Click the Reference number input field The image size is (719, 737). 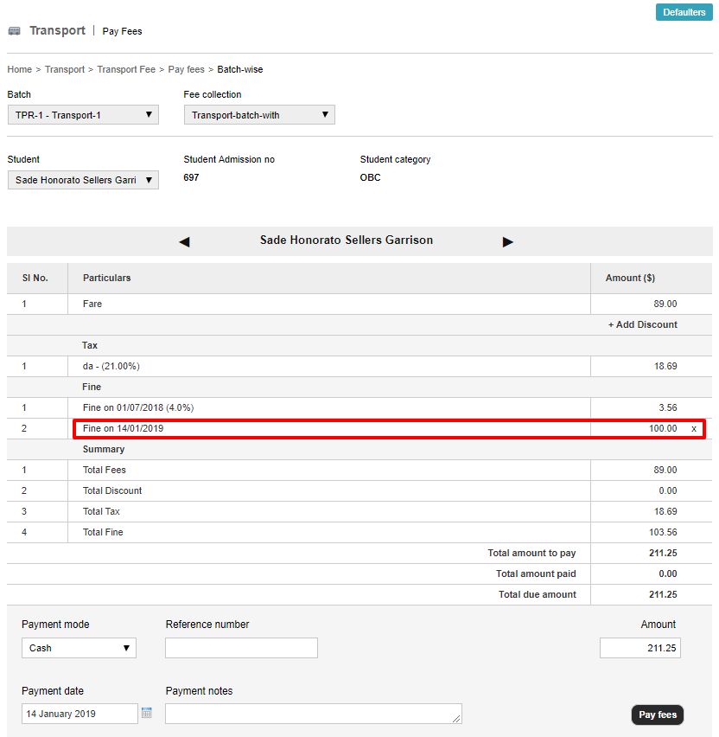tap(241, 648)
